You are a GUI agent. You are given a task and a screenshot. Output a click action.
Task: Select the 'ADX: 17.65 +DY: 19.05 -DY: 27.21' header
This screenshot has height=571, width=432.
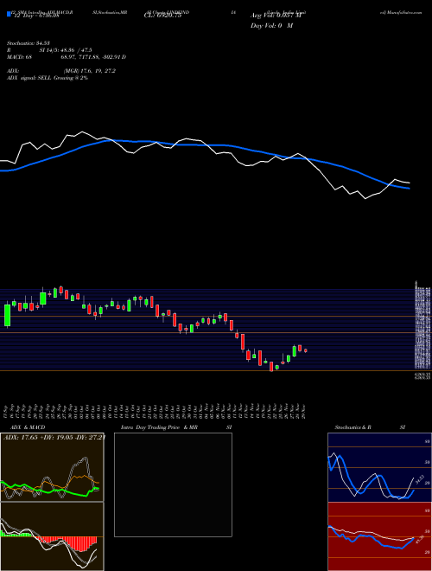pos(54,437)
